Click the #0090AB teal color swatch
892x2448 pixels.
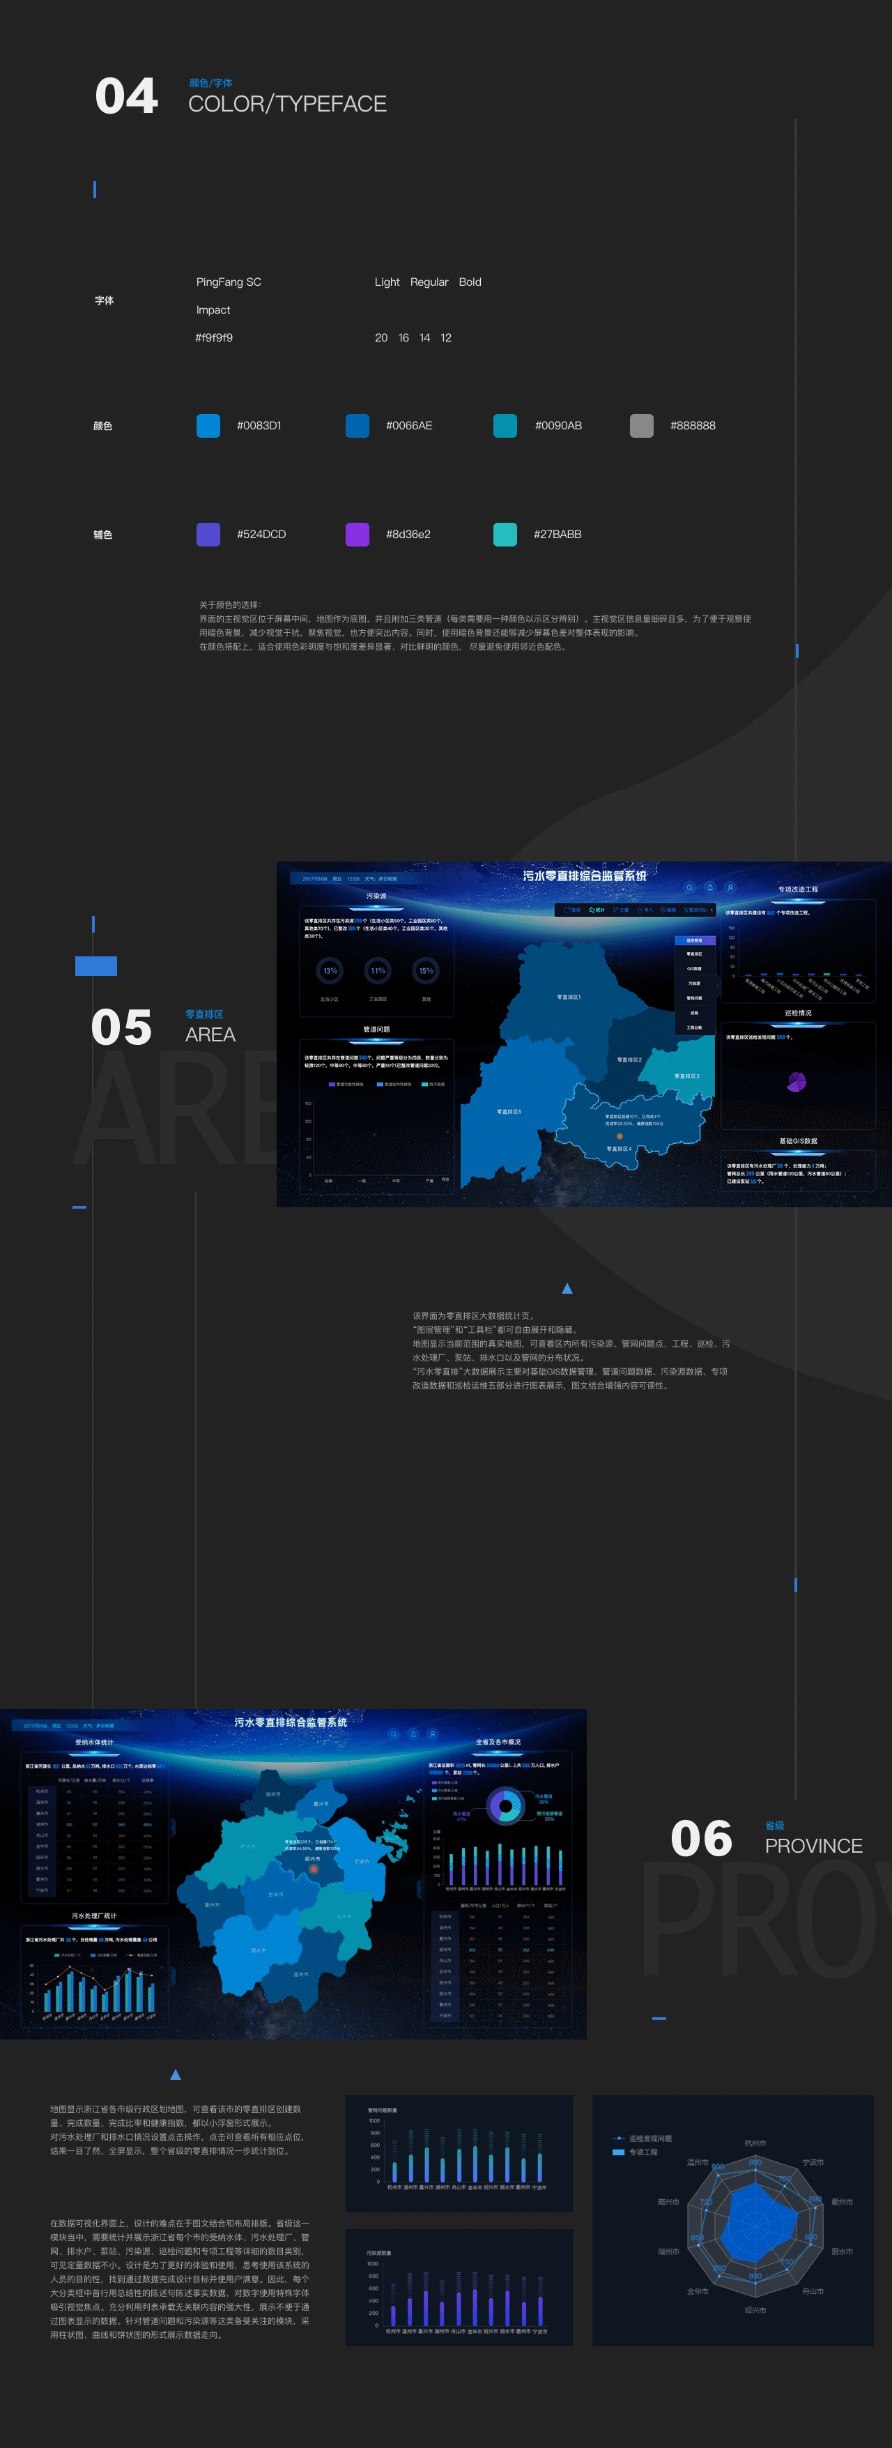coord(505,426)
